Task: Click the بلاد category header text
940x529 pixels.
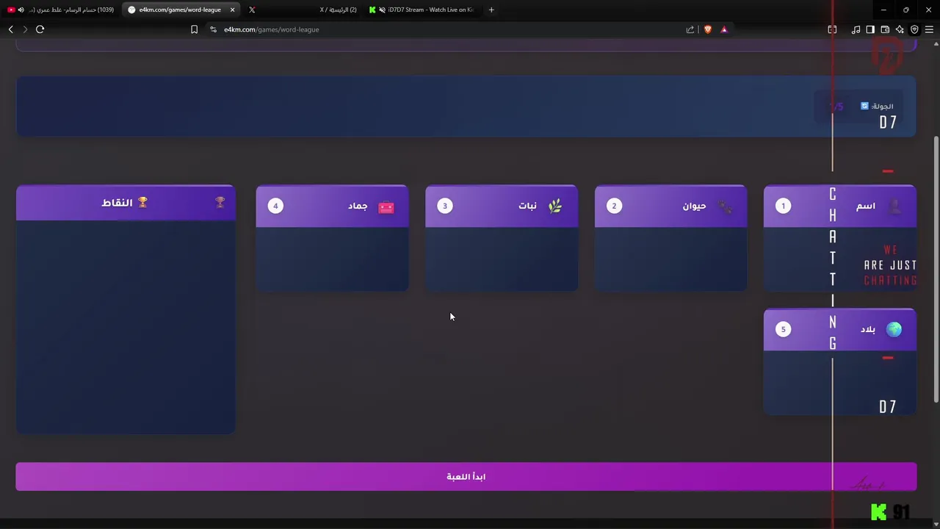Action: (868, 329)
